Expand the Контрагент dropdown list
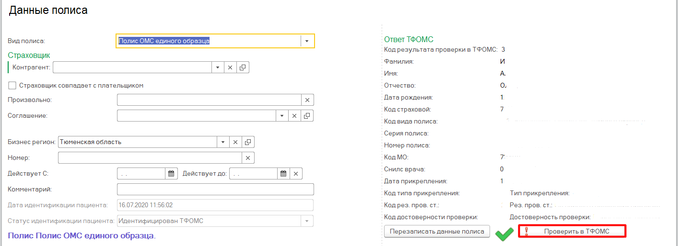 (218, 67)
